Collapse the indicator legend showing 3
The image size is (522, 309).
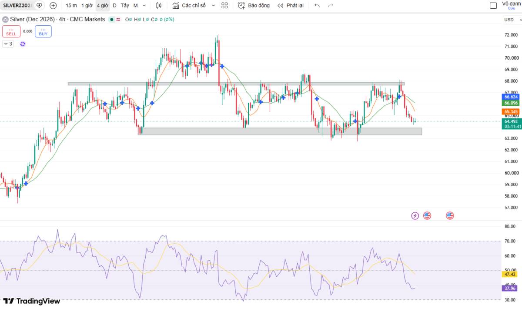click(8, 44)
